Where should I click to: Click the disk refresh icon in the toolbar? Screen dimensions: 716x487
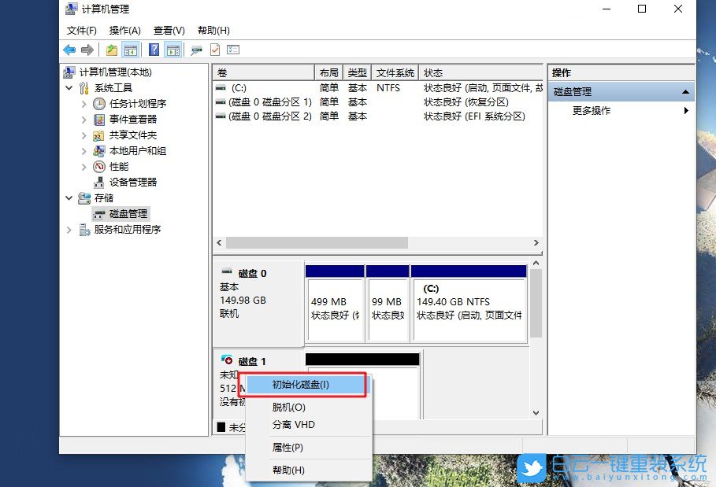click(x=195, y=49)
